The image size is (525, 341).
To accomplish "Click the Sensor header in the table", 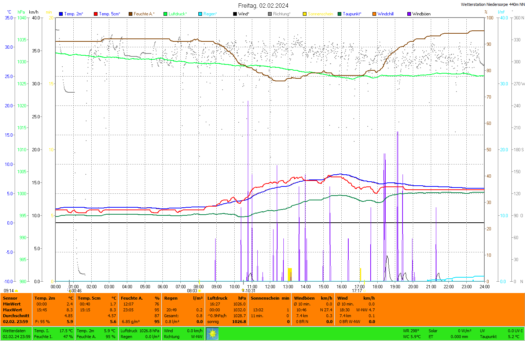I will [x=10, y=298].
